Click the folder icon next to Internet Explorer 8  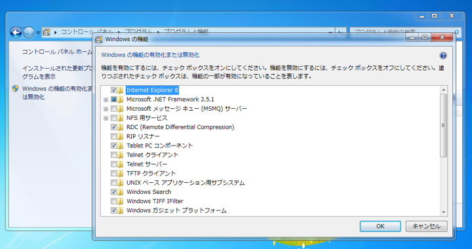[121, 90]
